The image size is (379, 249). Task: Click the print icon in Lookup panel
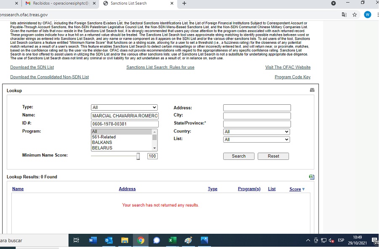[312, 90]
